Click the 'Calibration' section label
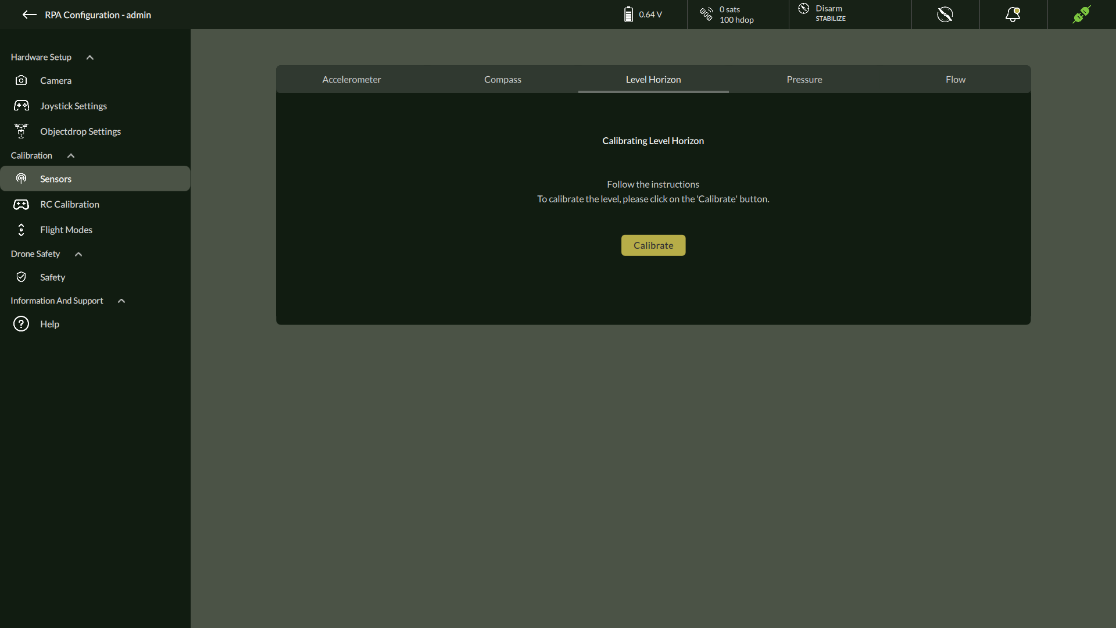This screenshot has width=1116, height=628. [x=31, y=155]
